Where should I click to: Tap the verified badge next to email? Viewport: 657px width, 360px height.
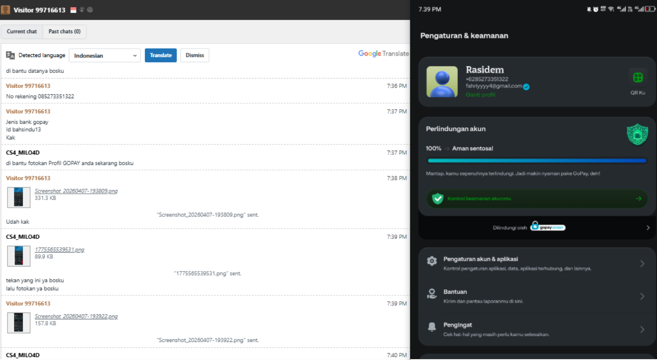526,87
